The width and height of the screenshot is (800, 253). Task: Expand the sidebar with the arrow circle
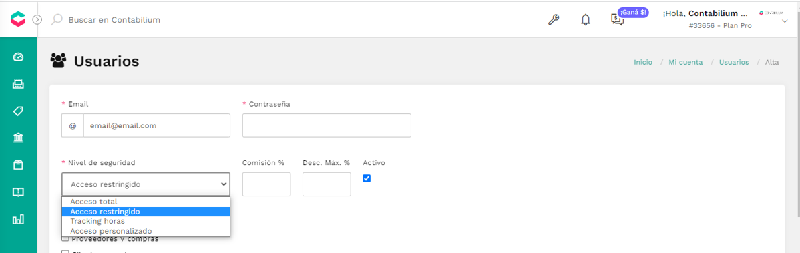coord(37,20)
